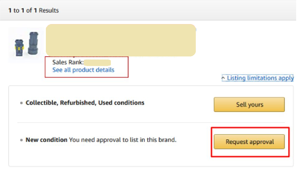Click Collectible, Refurbished, Used conditions text
Screen dimensions: 298x170
(x=85, y=103)
